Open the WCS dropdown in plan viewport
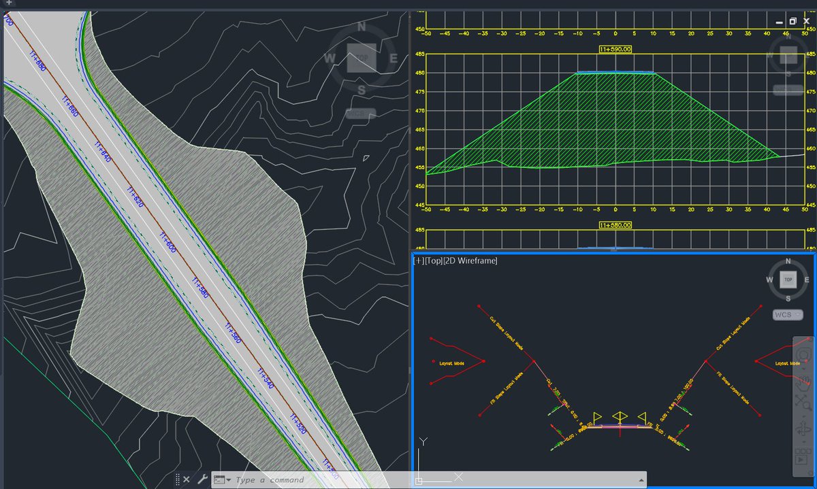Screen dimensions: 817x489 point(361,114)
